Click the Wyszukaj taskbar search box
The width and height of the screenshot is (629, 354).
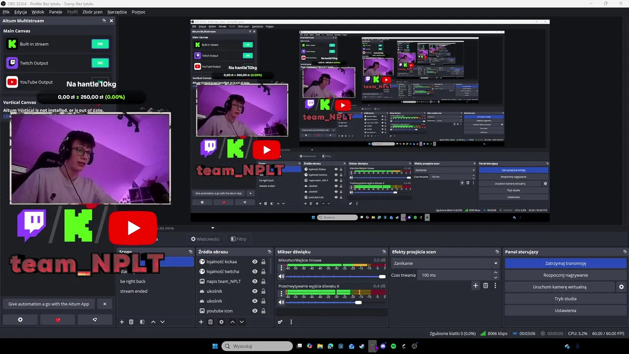257,346
